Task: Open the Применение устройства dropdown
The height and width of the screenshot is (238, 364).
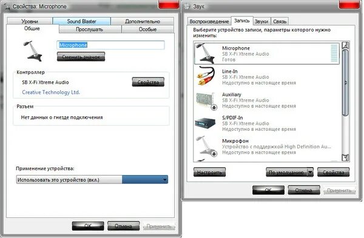Action: [x=92, y=180]
